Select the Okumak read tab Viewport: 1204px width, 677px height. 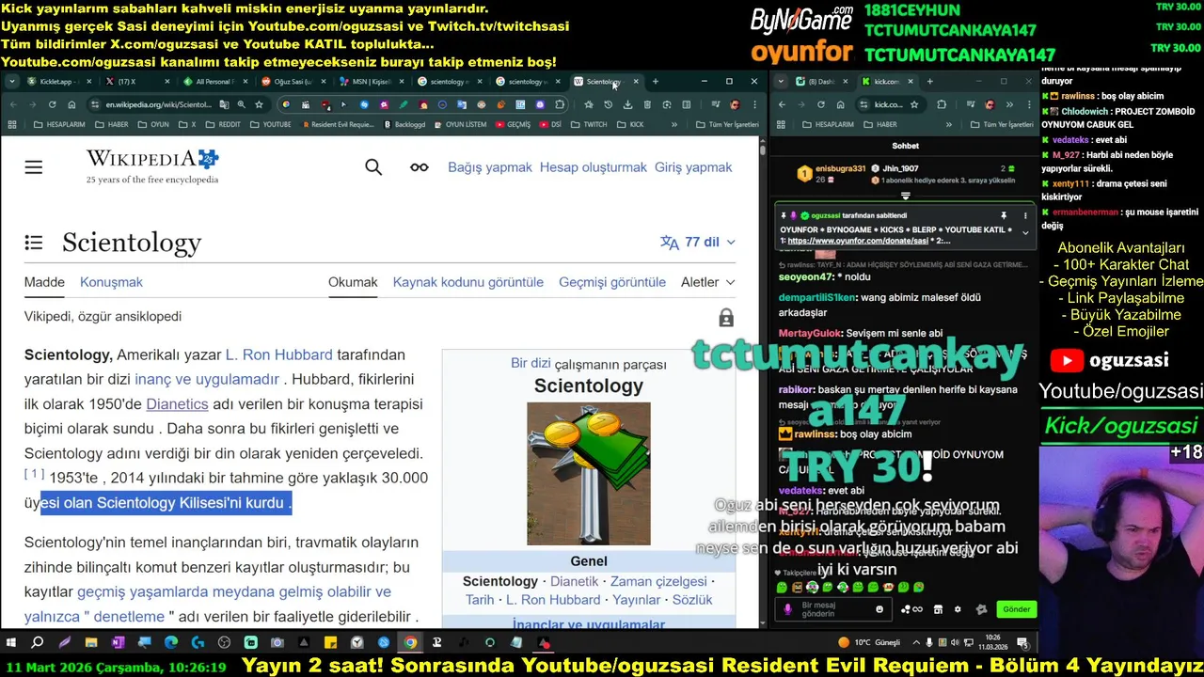[x=353, y=282]
